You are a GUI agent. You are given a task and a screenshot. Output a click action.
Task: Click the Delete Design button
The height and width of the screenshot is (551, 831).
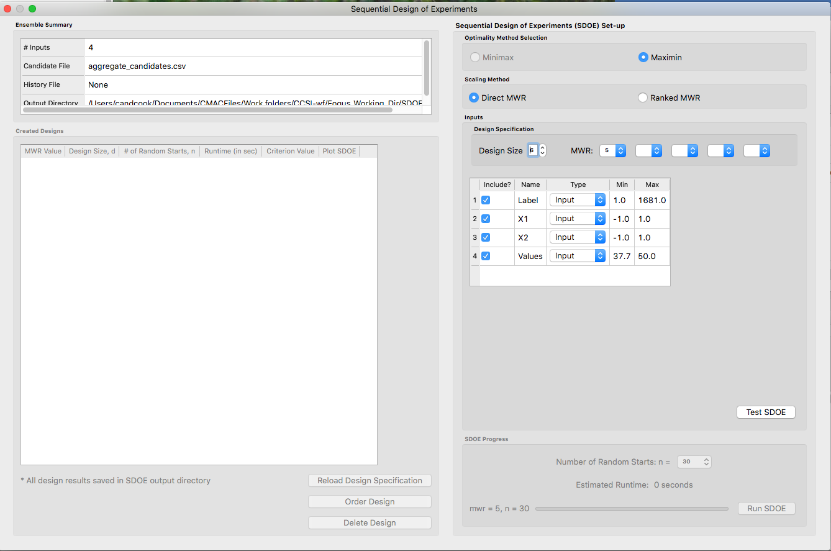(x=370, y=522)
